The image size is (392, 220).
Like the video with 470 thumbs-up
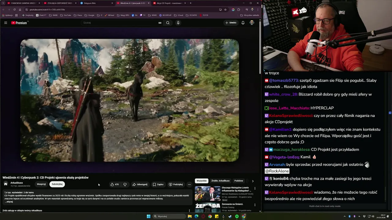115,184
